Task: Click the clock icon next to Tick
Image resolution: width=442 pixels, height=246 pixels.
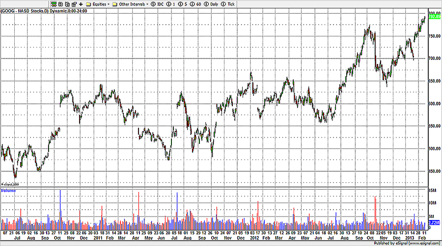Action: tap(222, 4)
